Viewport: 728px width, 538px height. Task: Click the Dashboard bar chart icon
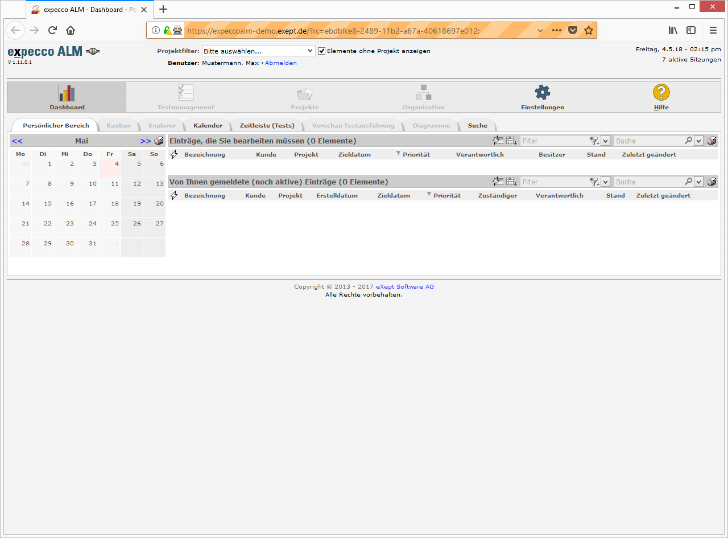(x=67, y=93)
